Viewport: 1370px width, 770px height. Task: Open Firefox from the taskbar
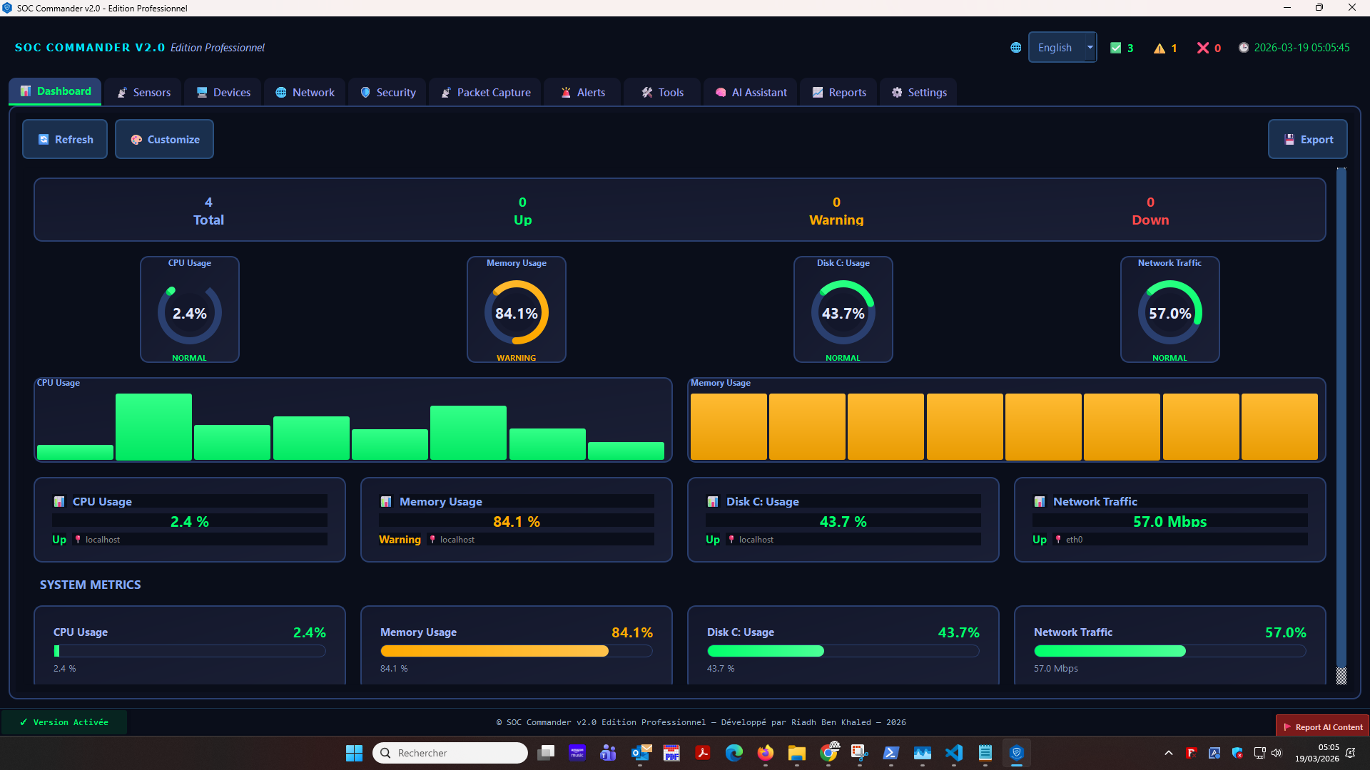click(766, 753)
